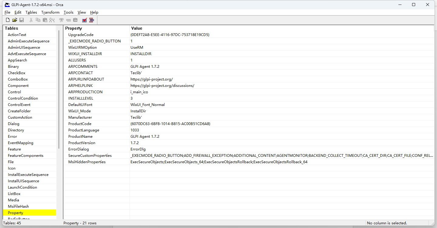Screen dimensions: 437x228
Task: Click the Copy toolbar icon
Action: [38, 20]
